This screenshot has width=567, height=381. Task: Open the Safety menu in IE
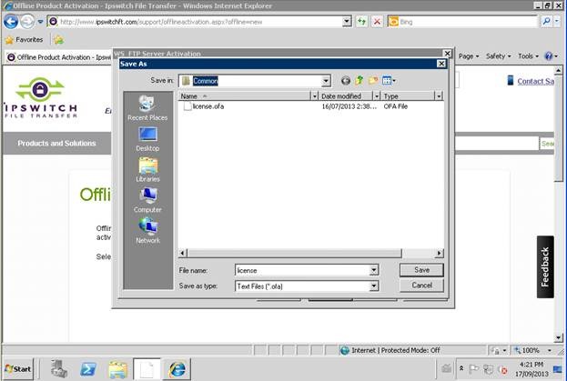(499, 56)
